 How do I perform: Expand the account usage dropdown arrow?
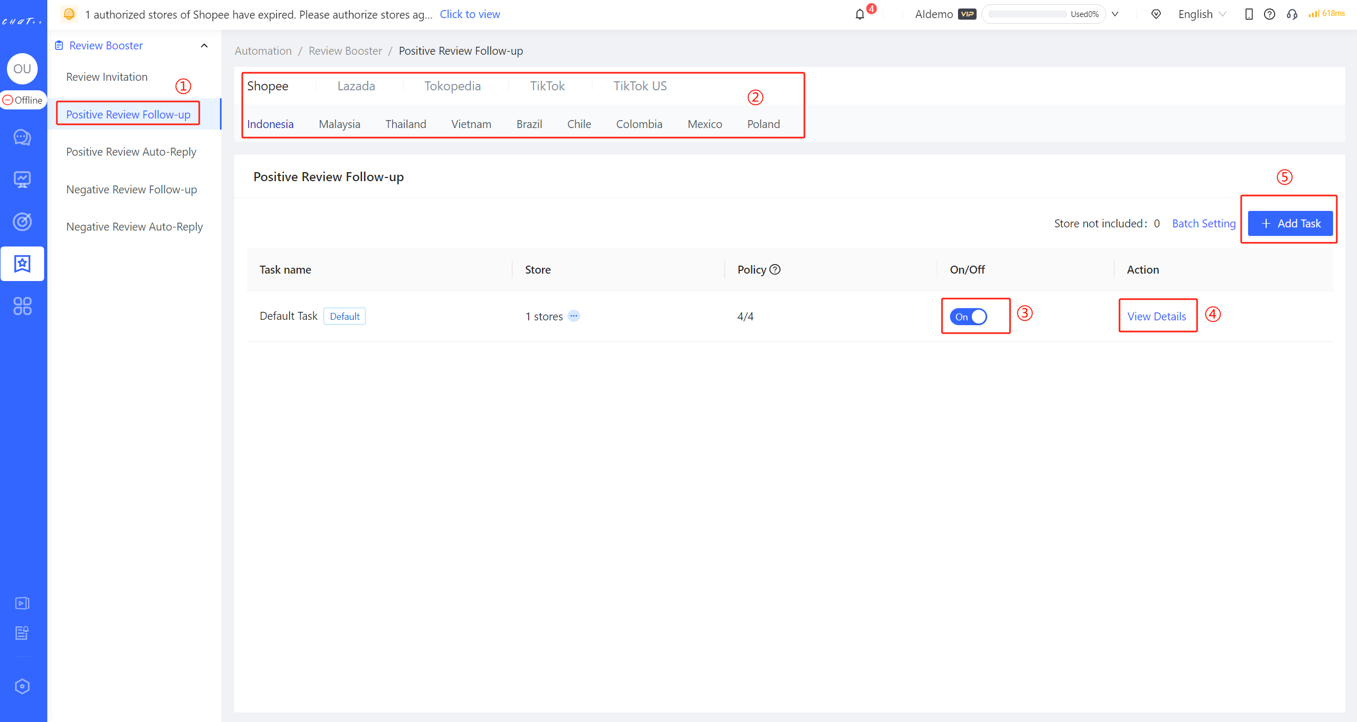click(x=1115, y=14)
